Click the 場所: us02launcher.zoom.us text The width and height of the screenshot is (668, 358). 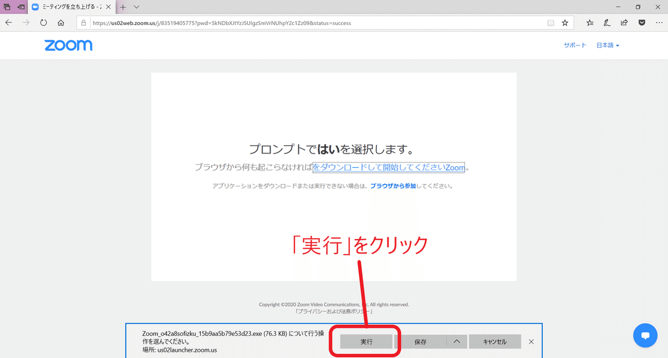pyautogui.click(x=179, y=350)
